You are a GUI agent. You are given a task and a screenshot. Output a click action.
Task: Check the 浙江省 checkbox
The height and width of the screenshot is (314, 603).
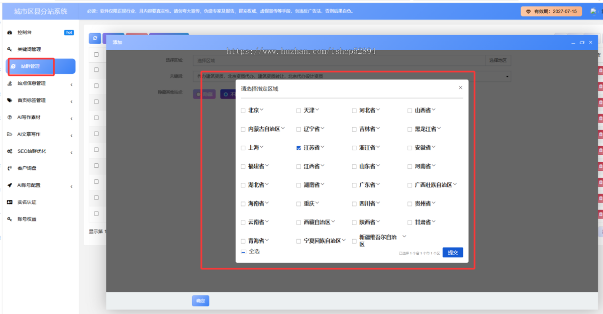tap(354, 148)
